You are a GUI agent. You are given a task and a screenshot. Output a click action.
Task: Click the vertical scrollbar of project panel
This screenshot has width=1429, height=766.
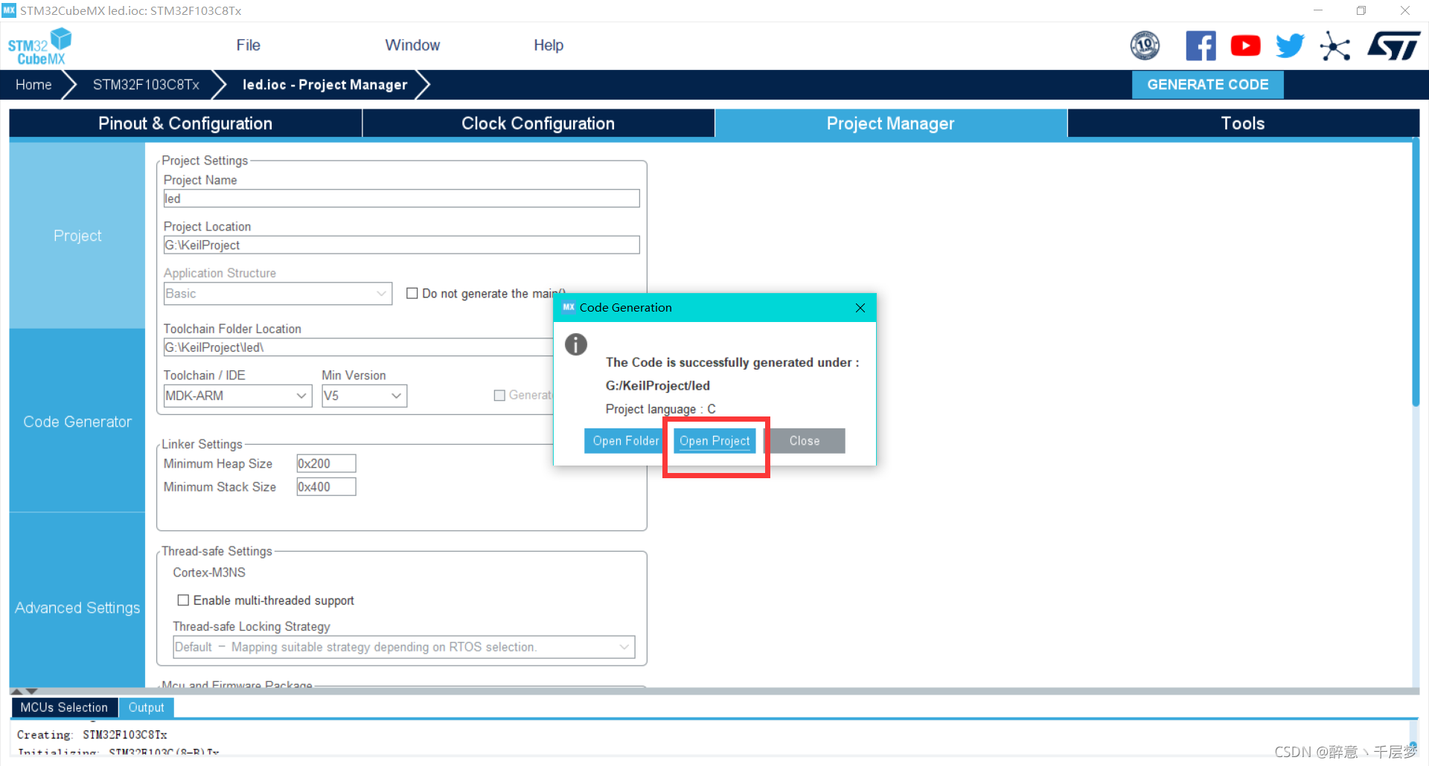pyautogui.click(x=1416, y=274)
